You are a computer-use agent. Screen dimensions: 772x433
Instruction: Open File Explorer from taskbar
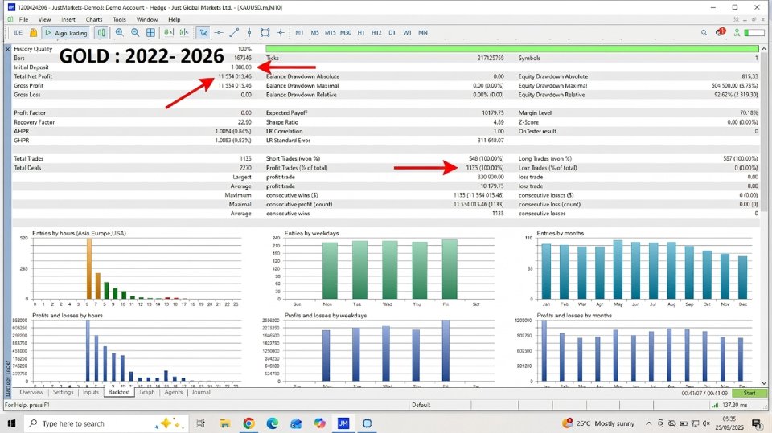(x=225, y=423)
